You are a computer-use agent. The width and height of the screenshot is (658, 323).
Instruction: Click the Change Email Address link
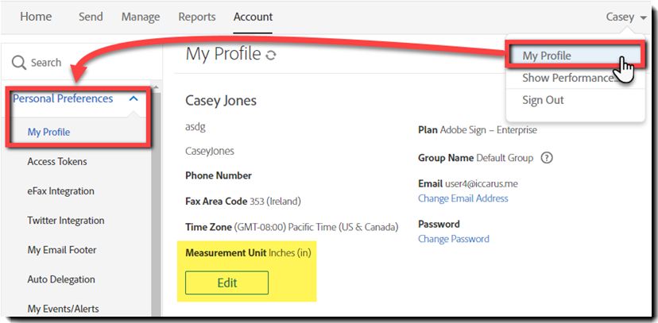point(463,198)
